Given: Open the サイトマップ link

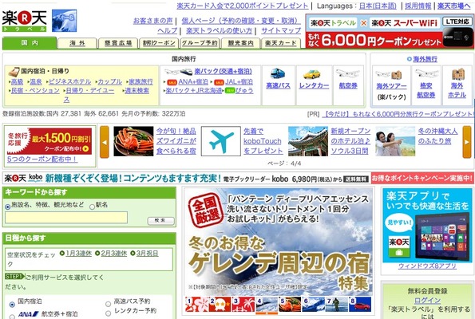Looking at the screenshot, I should (281, 30).
